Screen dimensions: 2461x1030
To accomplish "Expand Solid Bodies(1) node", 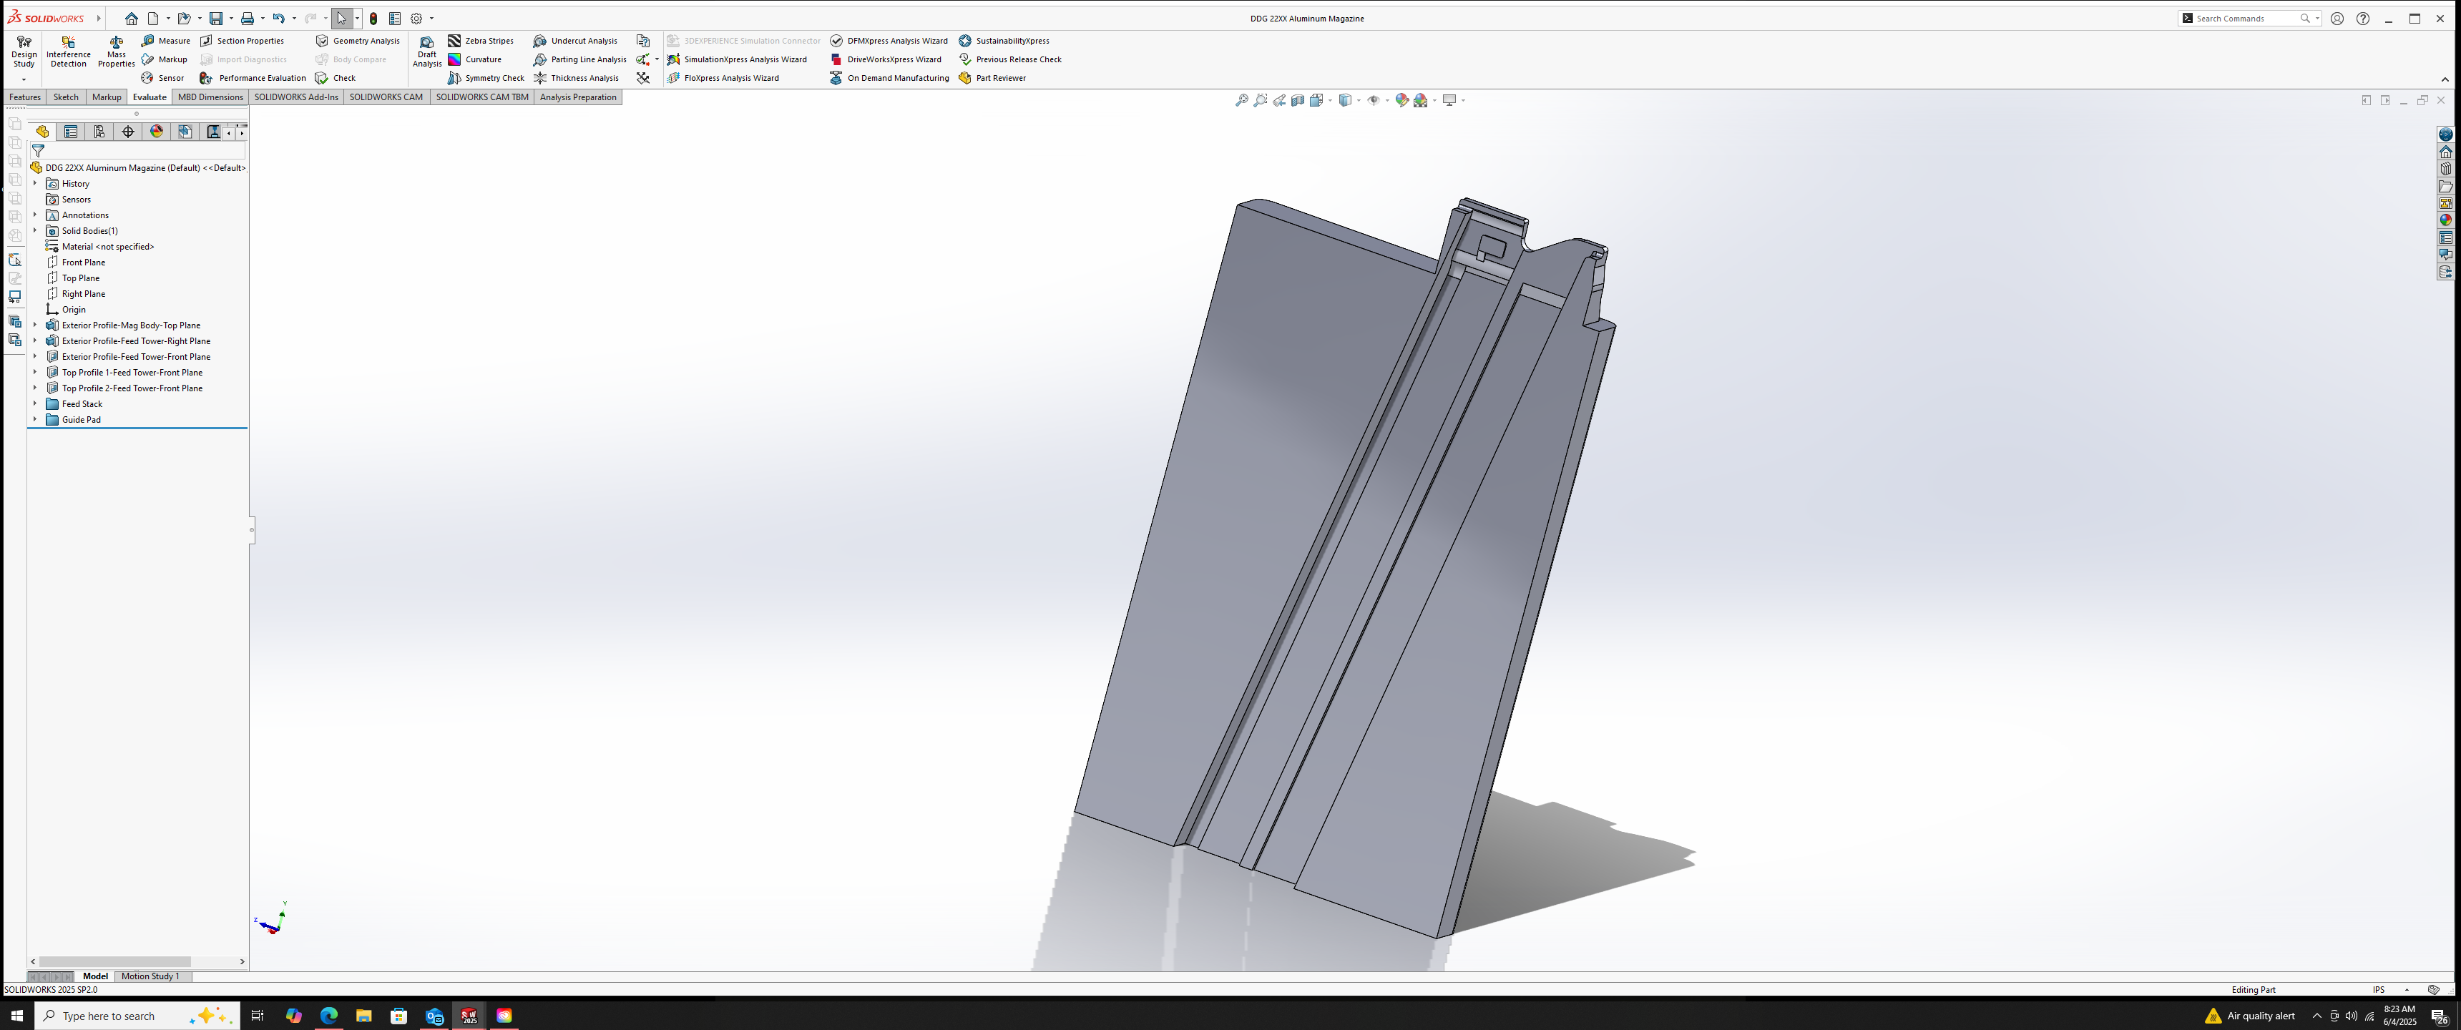I will pyautogui.click(x=35, y=230).
